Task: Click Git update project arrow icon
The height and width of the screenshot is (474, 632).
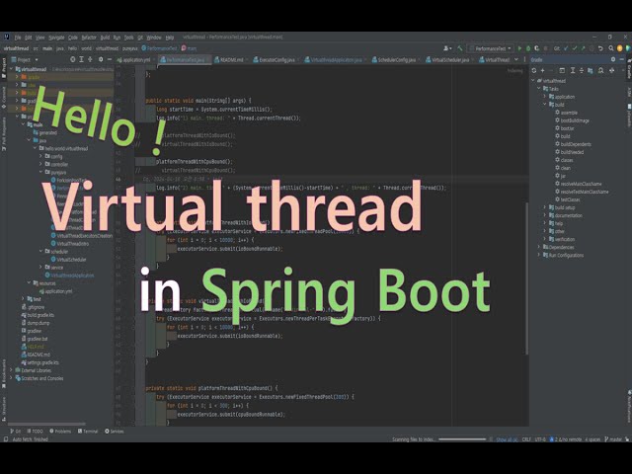Action: (566, 48)
